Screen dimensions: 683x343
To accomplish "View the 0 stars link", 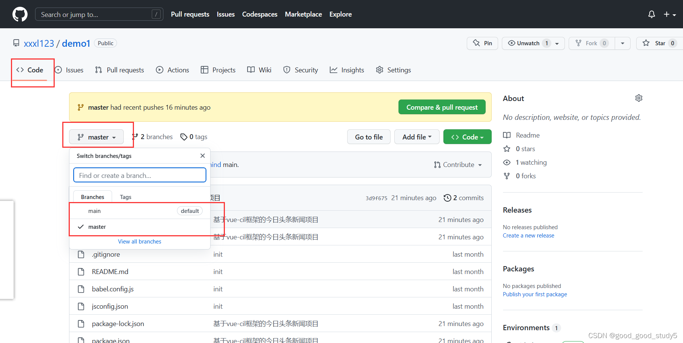I will (519, 149).
